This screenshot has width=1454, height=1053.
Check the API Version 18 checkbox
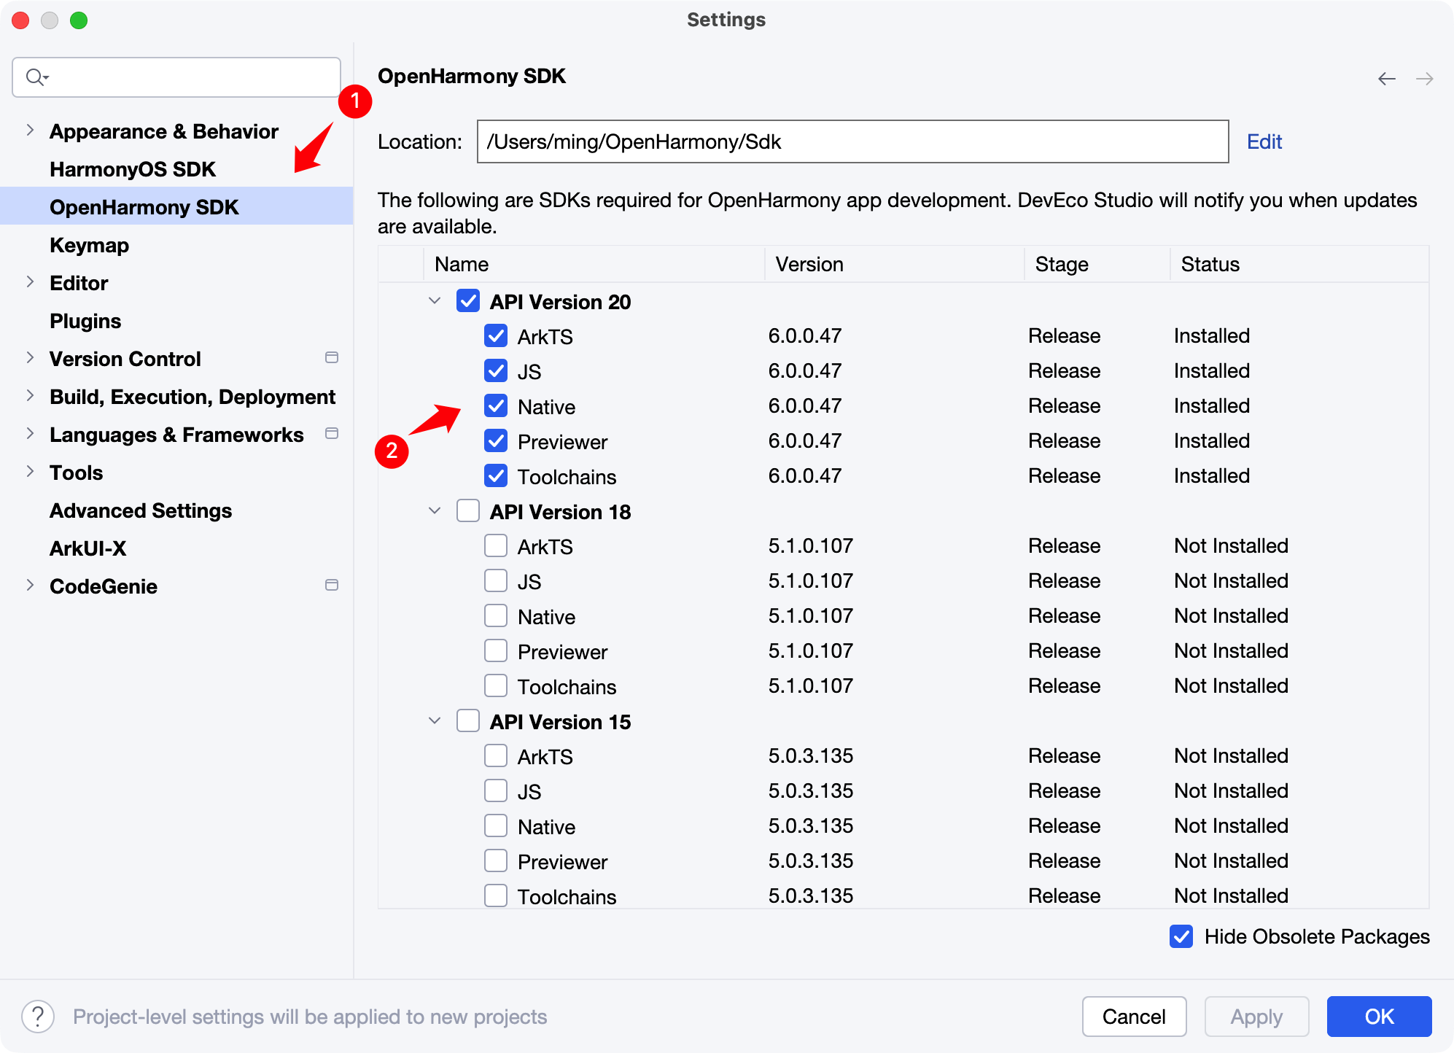tap(468, 510)
